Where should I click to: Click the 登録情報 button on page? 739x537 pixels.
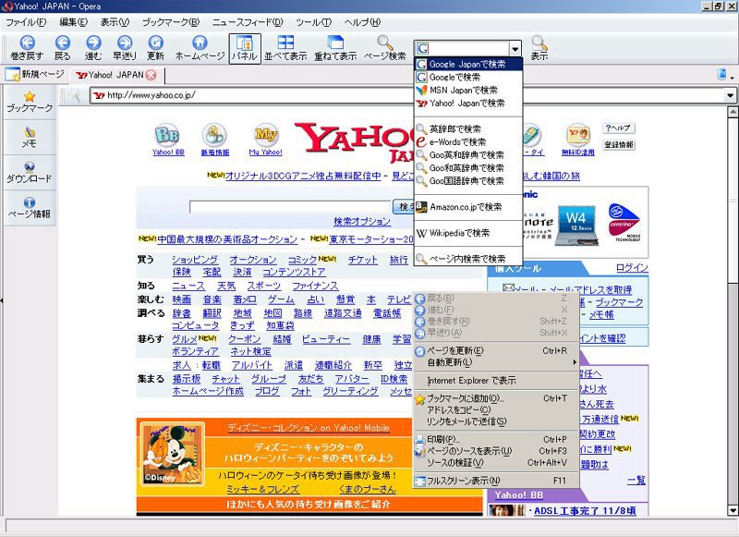pyautogui.click(x=618, y=145)
